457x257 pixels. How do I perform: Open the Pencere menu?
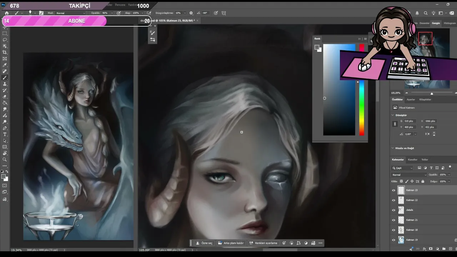[120, 5]
